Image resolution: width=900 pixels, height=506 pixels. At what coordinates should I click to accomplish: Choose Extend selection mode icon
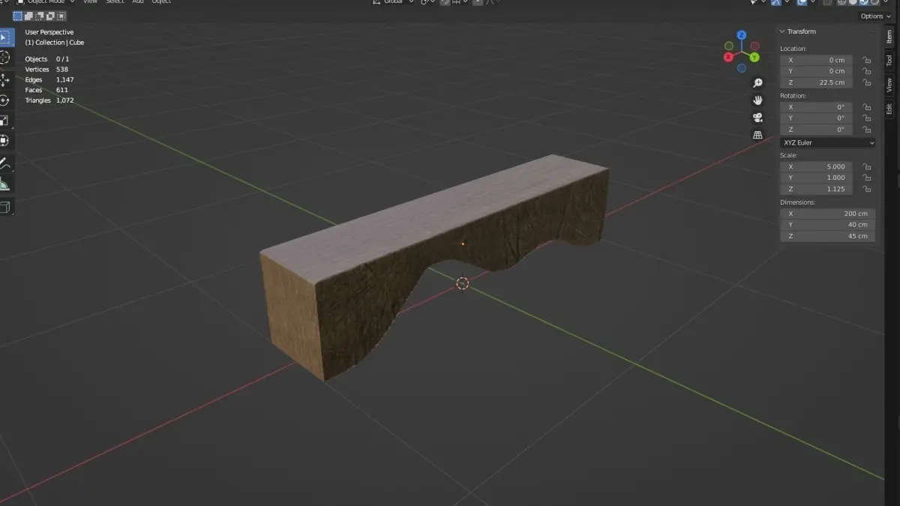[28, 16]
